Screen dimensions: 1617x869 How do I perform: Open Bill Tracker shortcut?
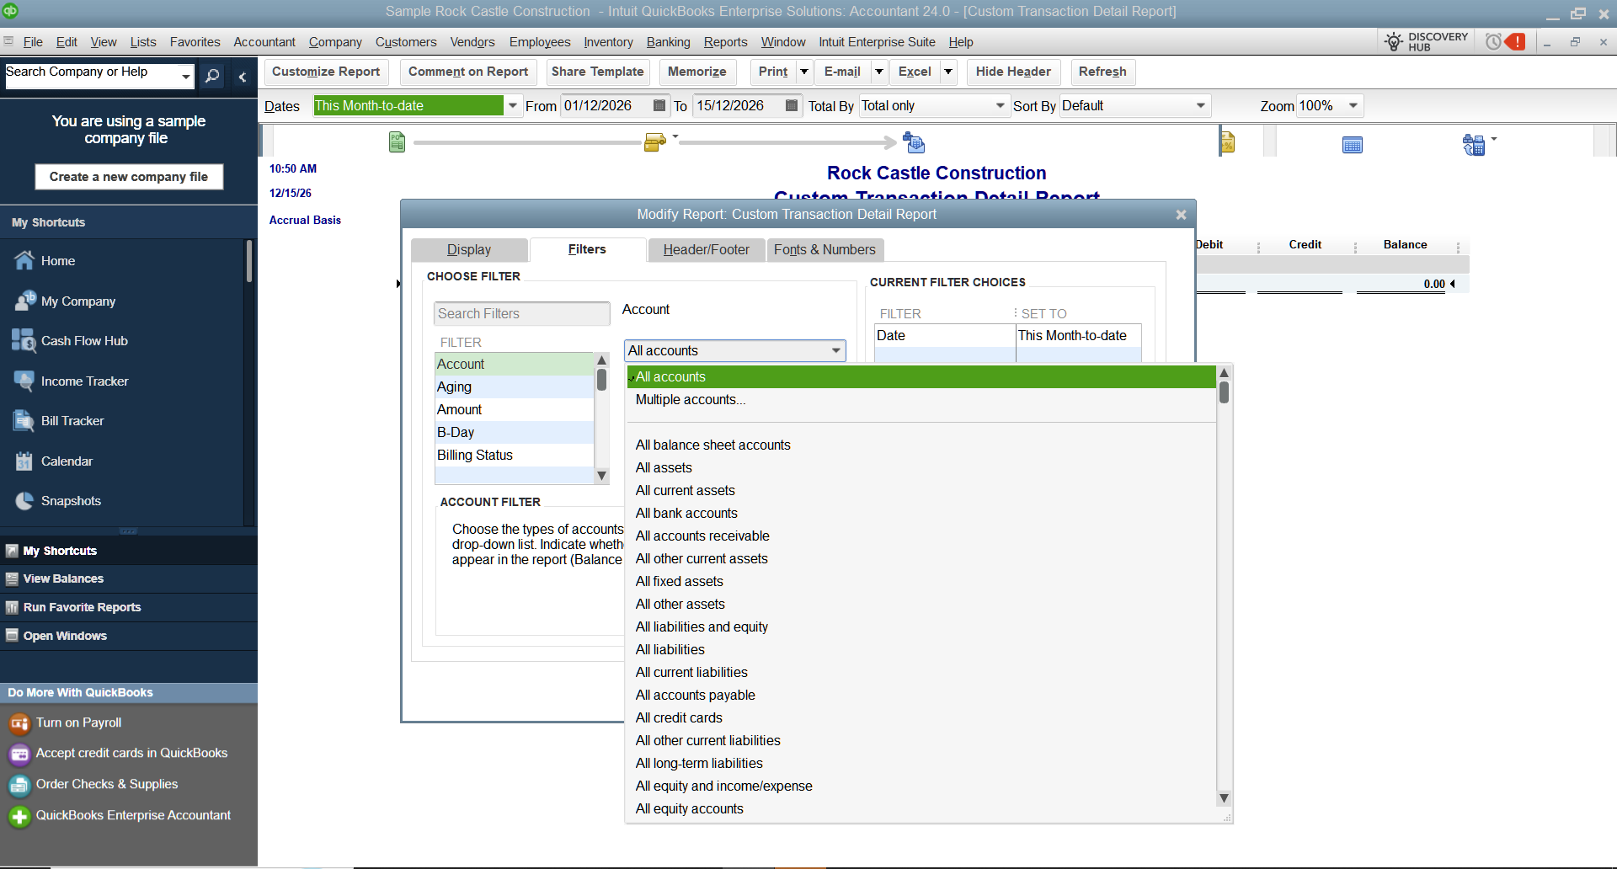[x=72, y=421]
